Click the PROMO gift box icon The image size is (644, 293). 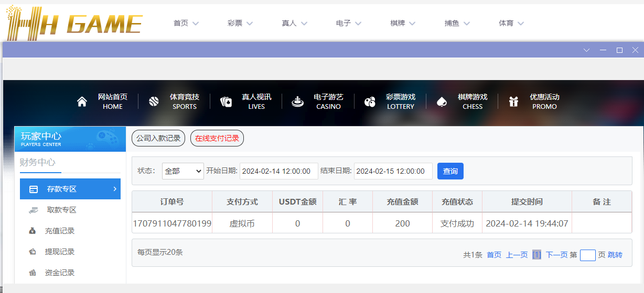pos(513,102)
